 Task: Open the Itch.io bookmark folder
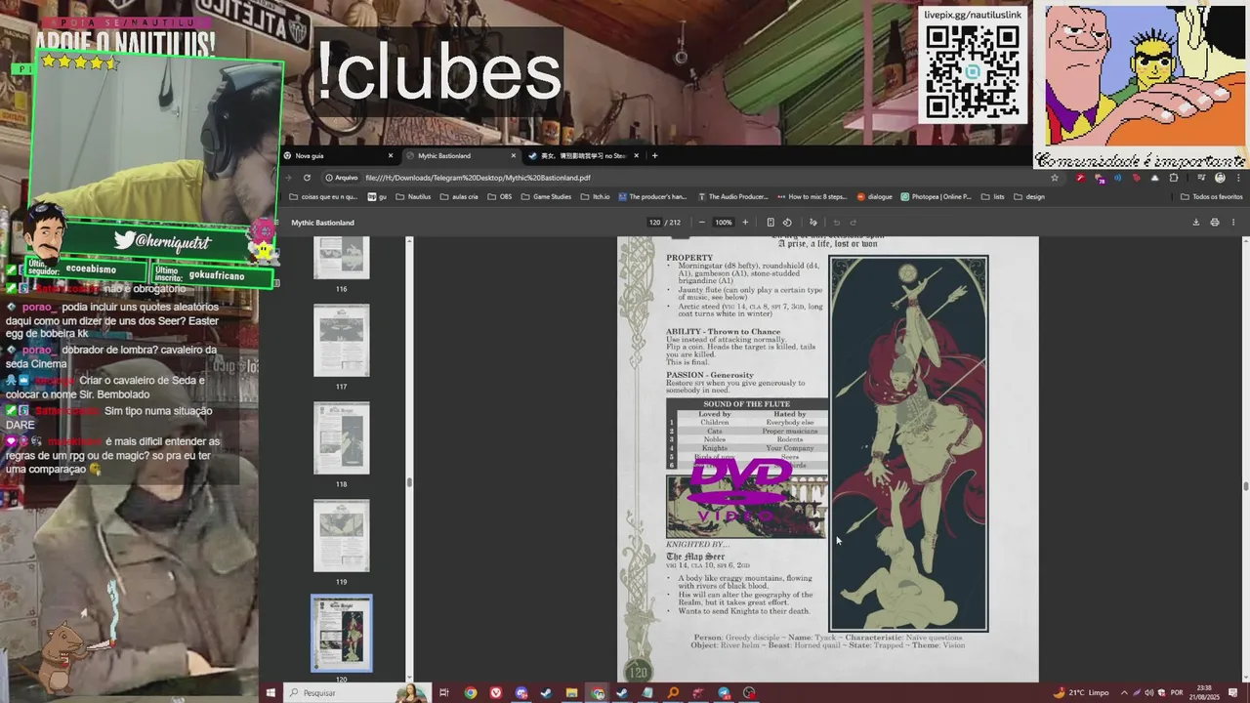594,196
